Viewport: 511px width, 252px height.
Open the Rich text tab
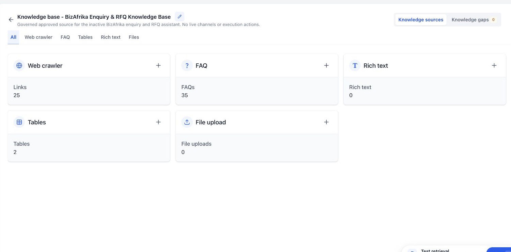[x=111, y=37]
